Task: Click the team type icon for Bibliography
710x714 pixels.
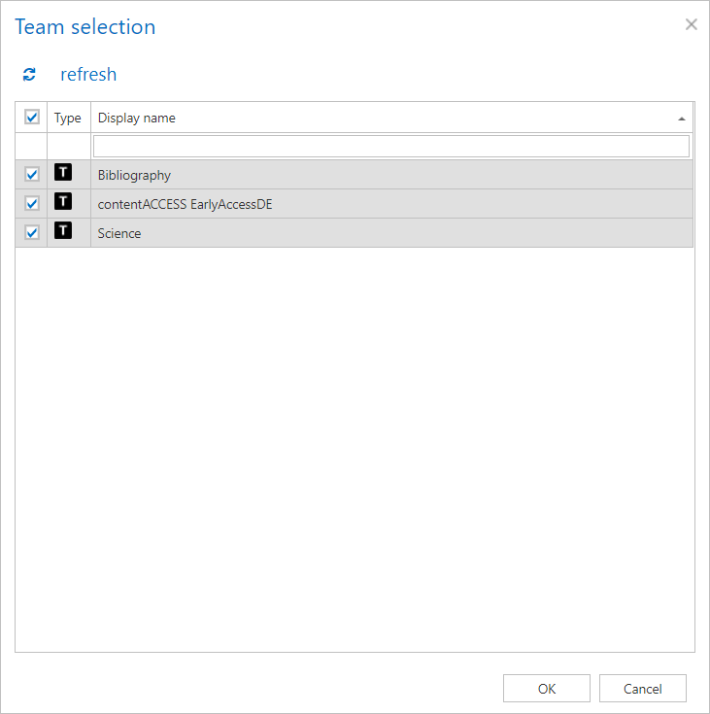Action: tap(63, 174)
